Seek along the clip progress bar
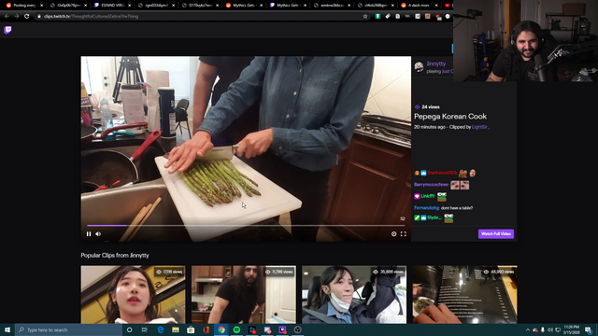The height and width of the screenshot is (336, 598). [246, 226]
